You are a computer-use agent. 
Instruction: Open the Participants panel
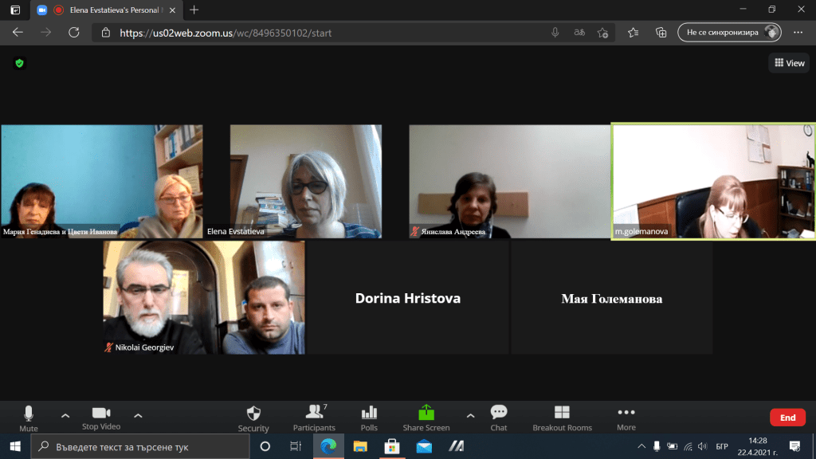(314, 417)
